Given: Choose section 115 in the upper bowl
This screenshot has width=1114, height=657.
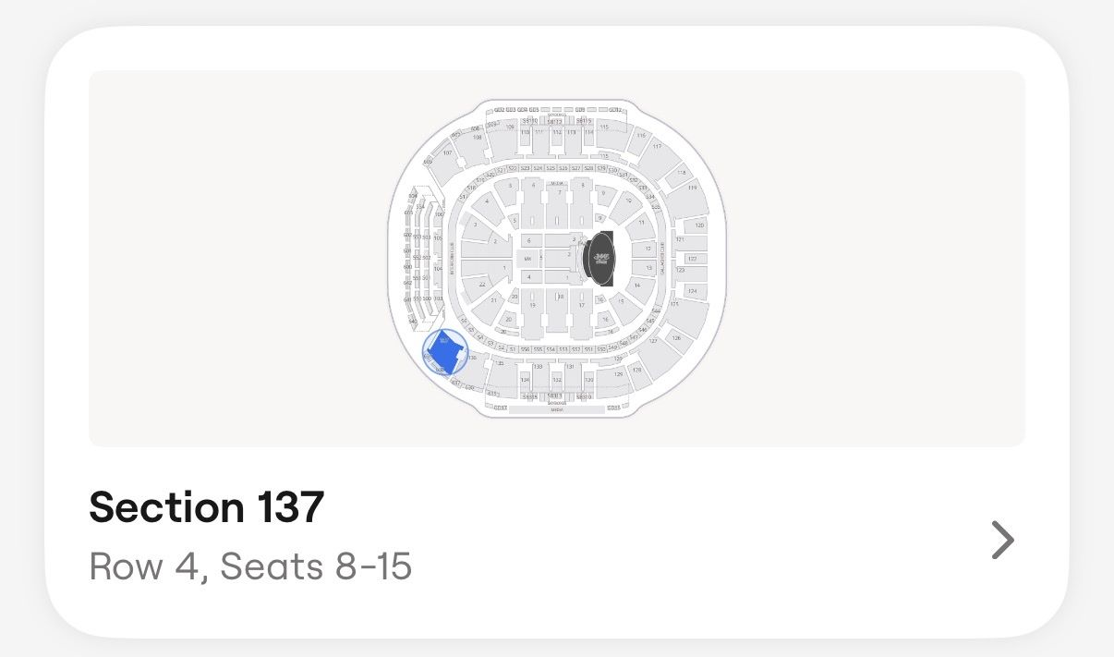Looking at the screenshot, I should (604, 128).
